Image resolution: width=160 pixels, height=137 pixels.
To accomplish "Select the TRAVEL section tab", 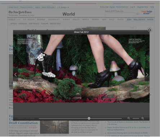I will point(120,19).
